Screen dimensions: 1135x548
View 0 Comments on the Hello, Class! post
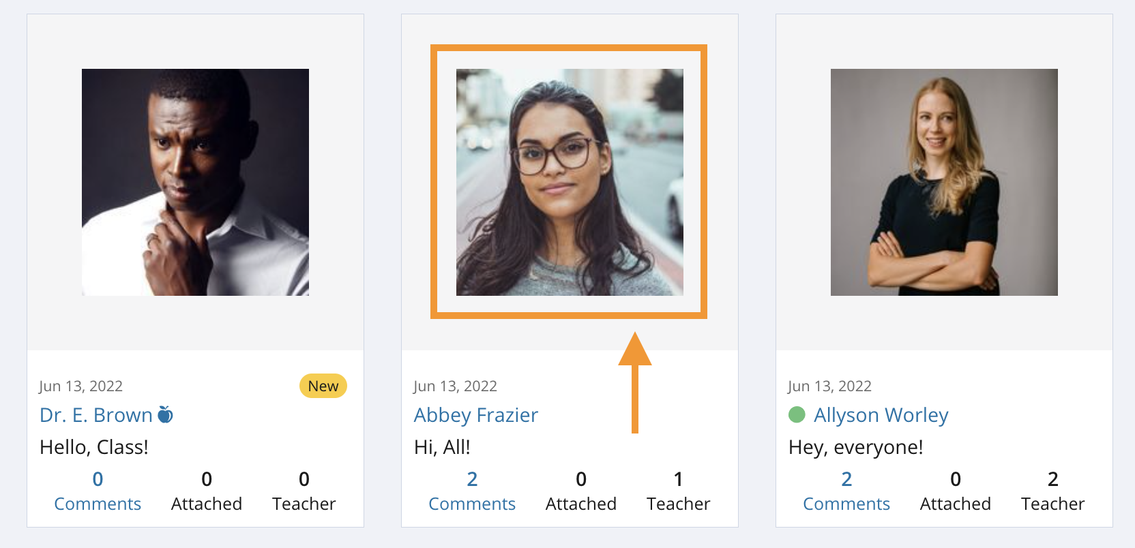[x=98, y=491]
